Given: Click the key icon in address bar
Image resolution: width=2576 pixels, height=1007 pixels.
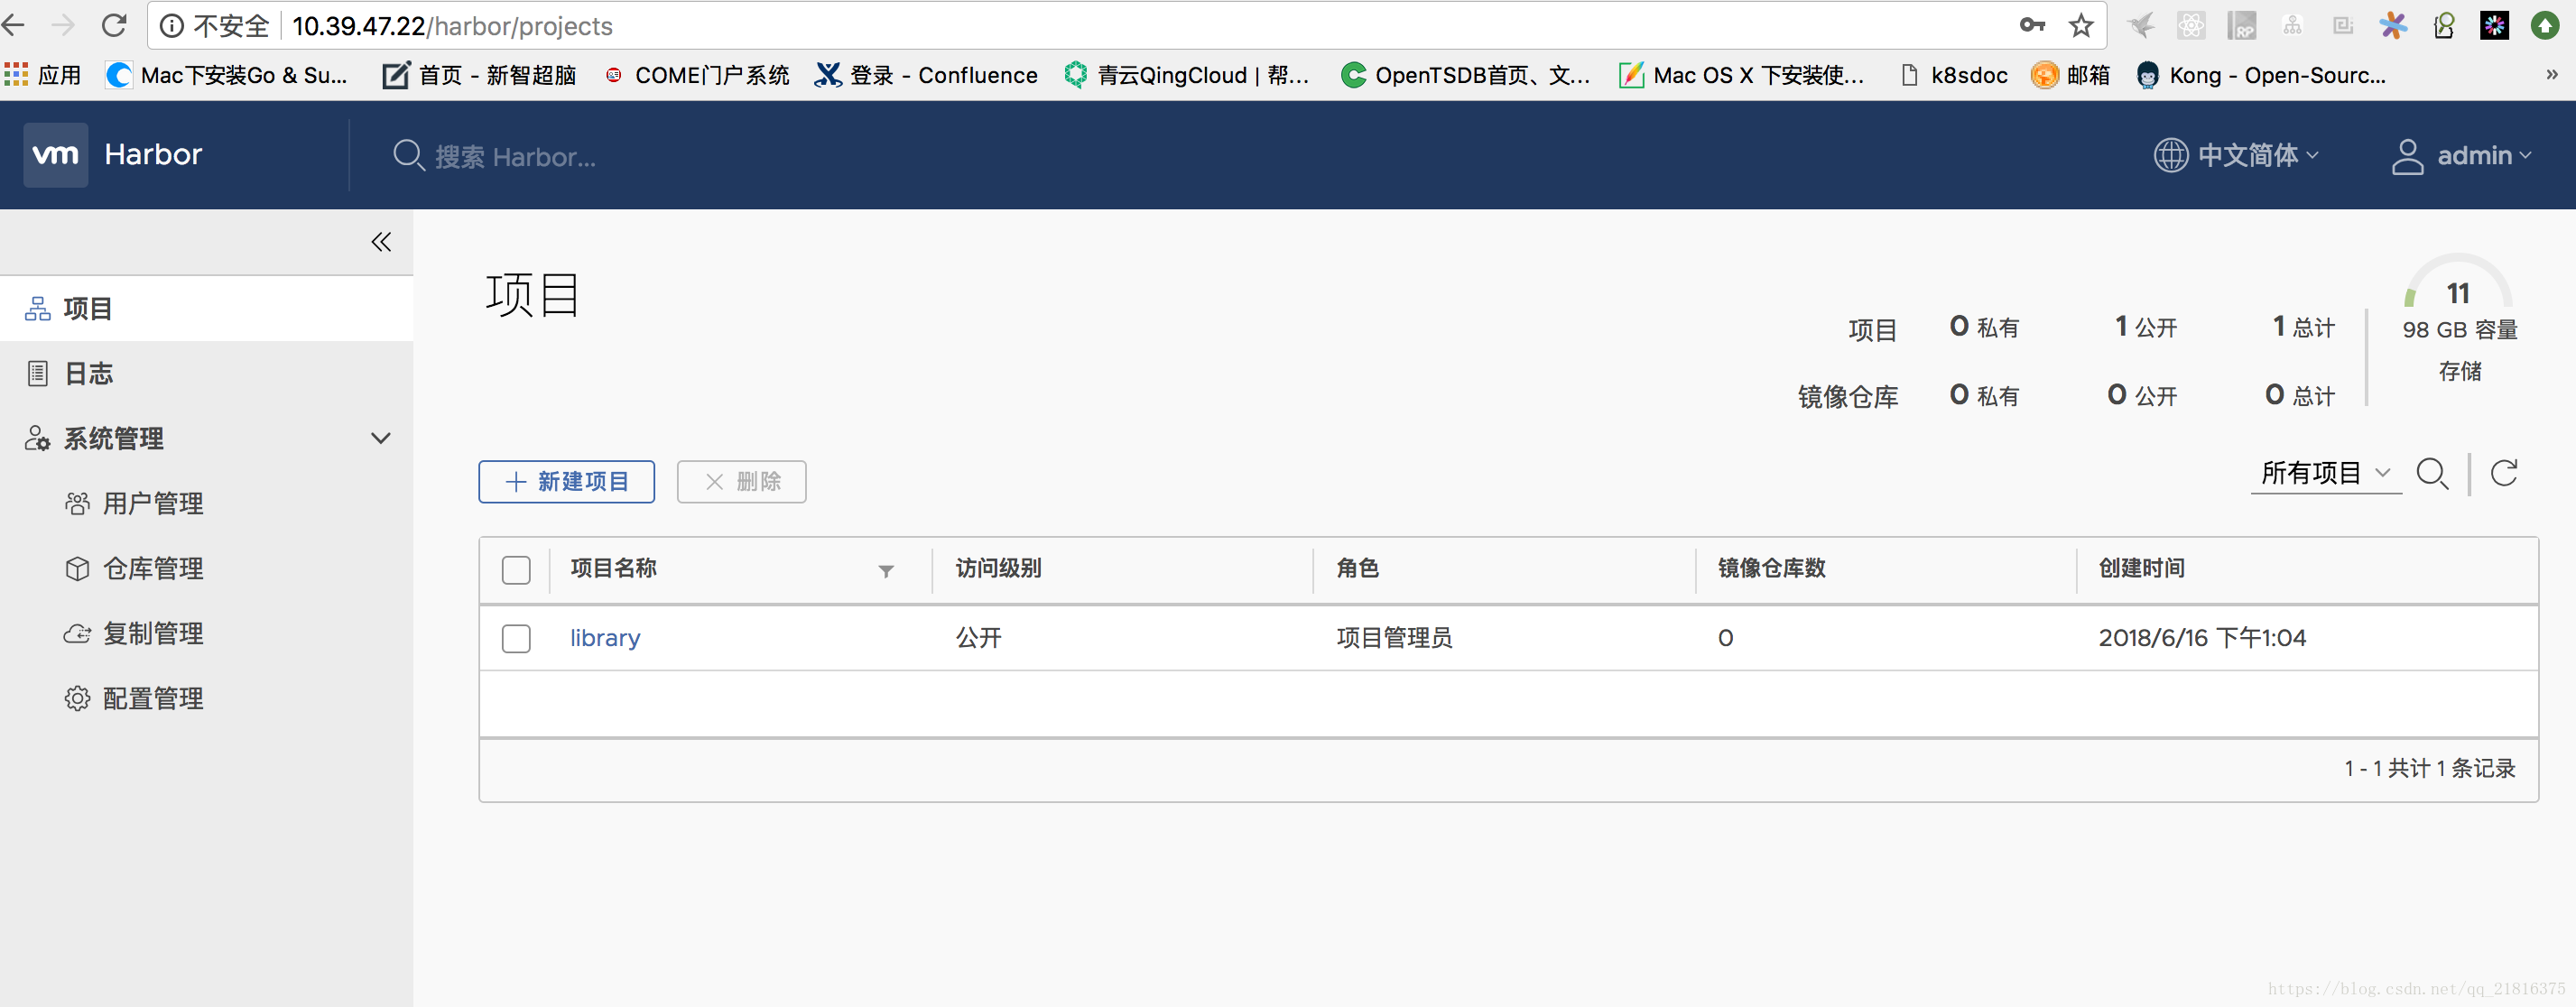Looking at the screenshot, I should coord(2032,26).
